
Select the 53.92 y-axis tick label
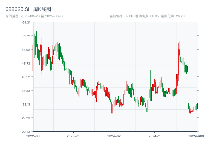point(26,50)
